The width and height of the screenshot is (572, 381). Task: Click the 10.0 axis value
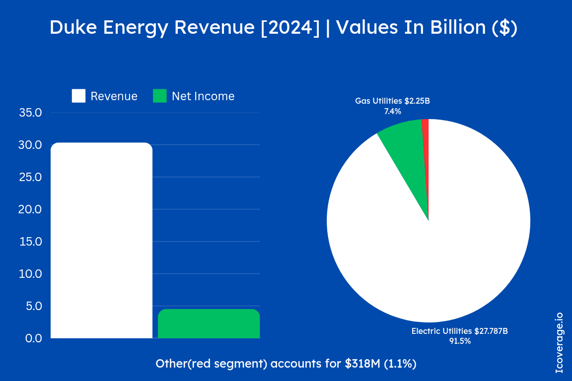(x=30, y=274)
